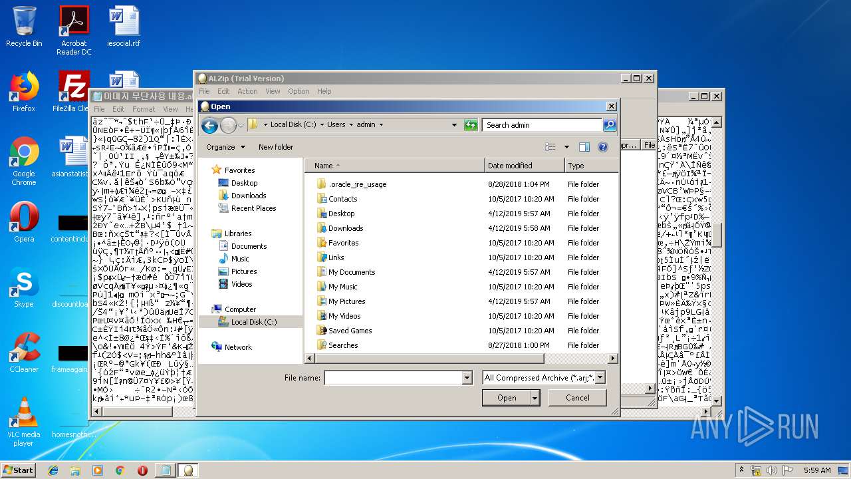This screenshot has height=479, width=851.
Task: Click the Open button
Action: [x=507, y=398]
